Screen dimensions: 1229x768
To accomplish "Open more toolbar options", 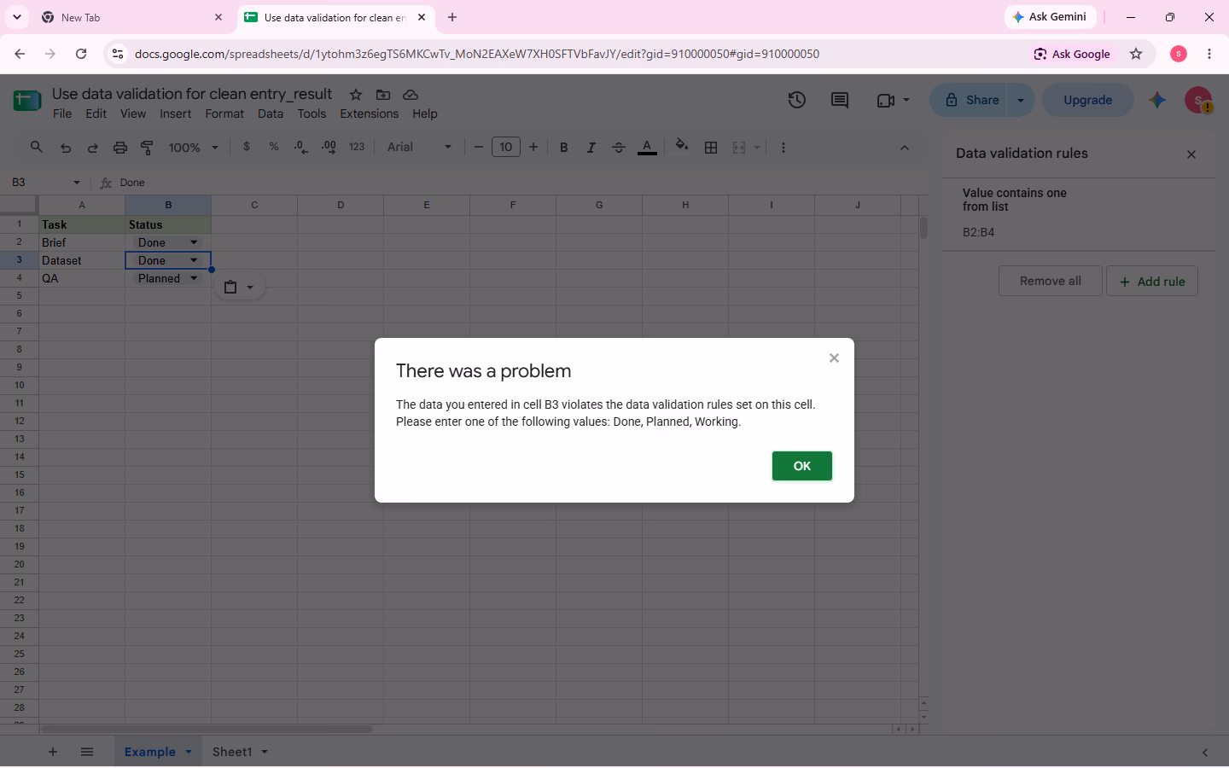I will (x=783, y=148).
